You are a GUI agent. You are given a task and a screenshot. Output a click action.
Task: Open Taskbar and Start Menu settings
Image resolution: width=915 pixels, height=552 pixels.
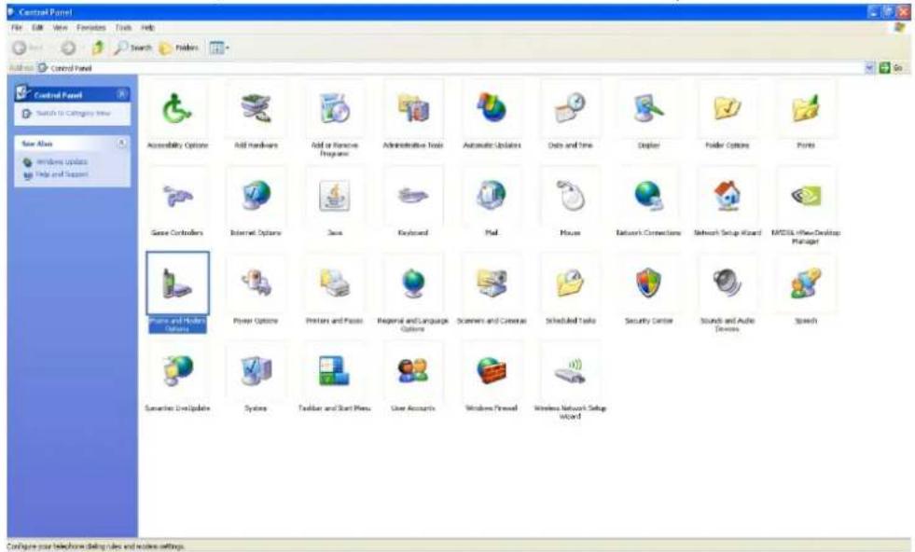click(334, 371)
